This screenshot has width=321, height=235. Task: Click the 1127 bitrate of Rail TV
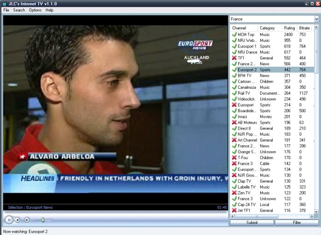click(x=303, y=93)
